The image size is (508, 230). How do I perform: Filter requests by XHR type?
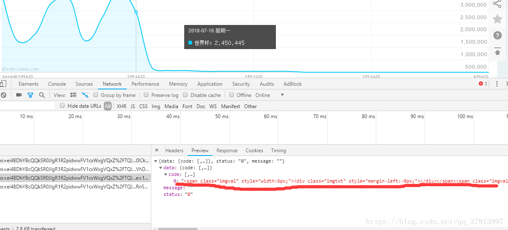click(121, 106)
